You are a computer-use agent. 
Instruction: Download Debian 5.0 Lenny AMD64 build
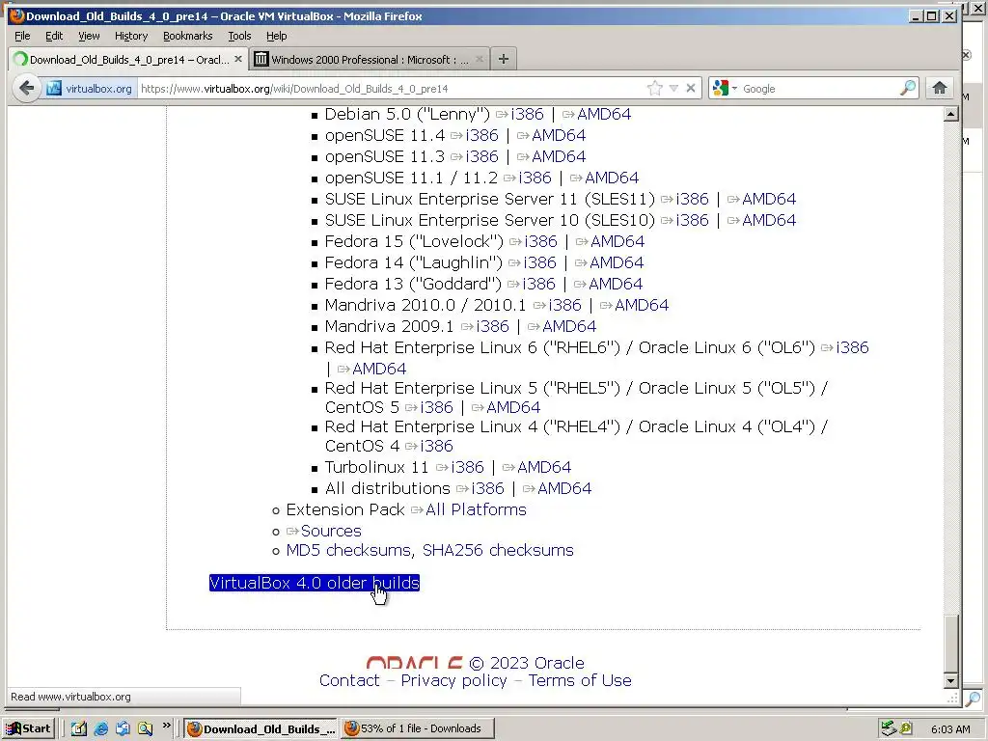604,114
